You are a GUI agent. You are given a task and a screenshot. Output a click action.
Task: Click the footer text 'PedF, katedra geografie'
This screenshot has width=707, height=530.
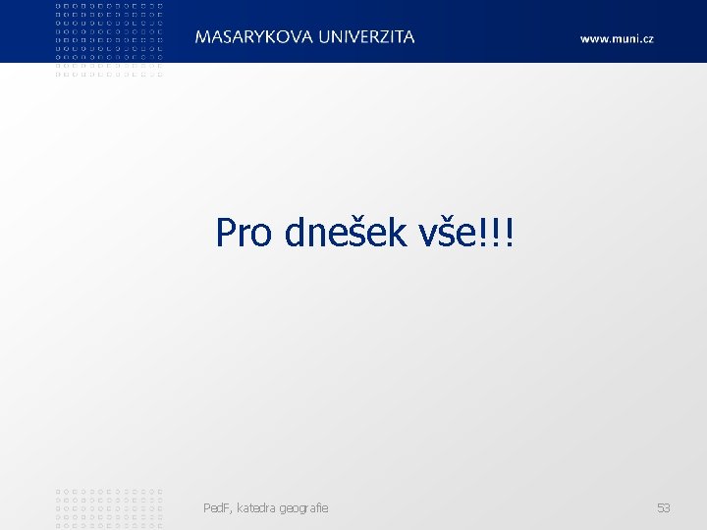pyautogui.click(x=265, y=508)
